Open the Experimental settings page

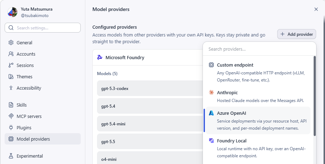[42, 156]
